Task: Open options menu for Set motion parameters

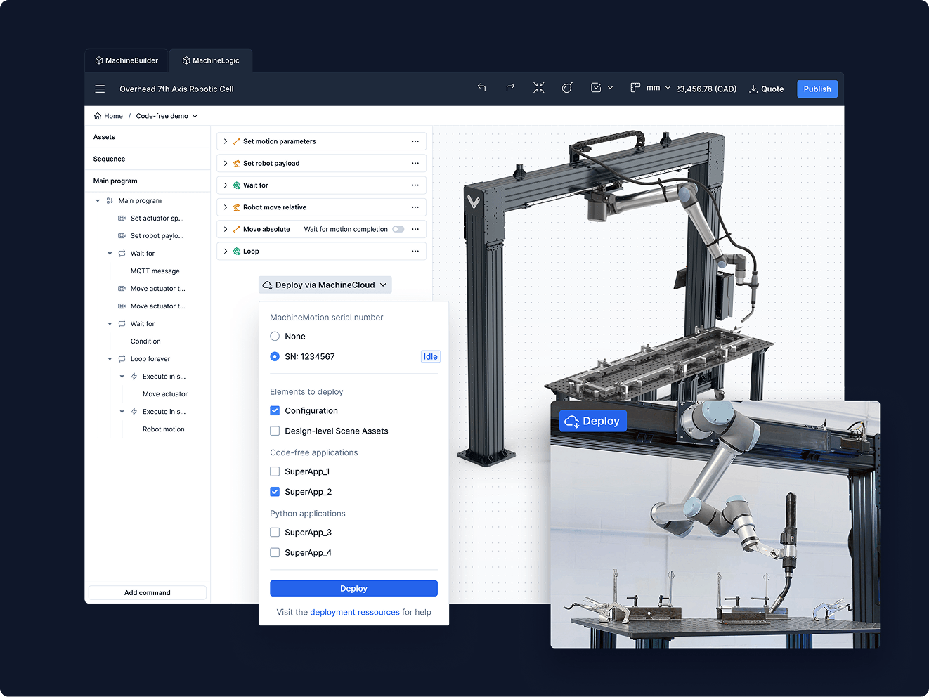Action: (x=415, y=141)
